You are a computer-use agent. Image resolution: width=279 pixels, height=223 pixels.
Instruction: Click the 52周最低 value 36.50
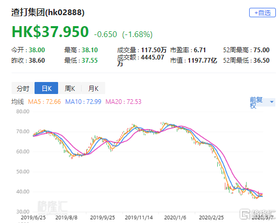tap(262, 61)
